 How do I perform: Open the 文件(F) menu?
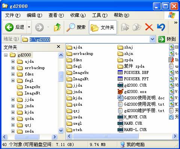pyautogui.click(x=13, y=15)
